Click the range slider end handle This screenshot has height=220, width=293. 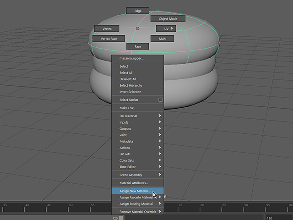121,218
